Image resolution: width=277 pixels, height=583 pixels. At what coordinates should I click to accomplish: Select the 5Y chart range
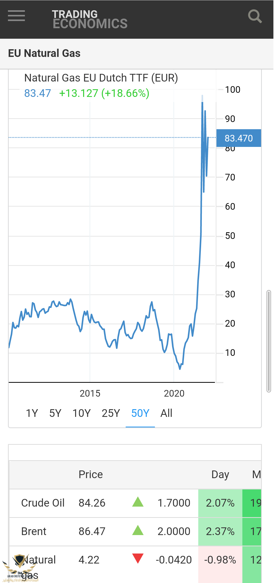pos(55,413)
